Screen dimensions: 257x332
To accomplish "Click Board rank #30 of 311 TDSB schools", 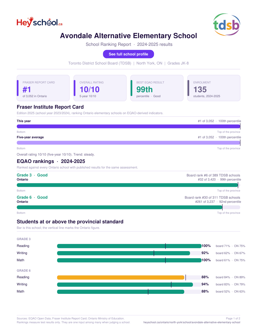I will (x=212, y=198).
